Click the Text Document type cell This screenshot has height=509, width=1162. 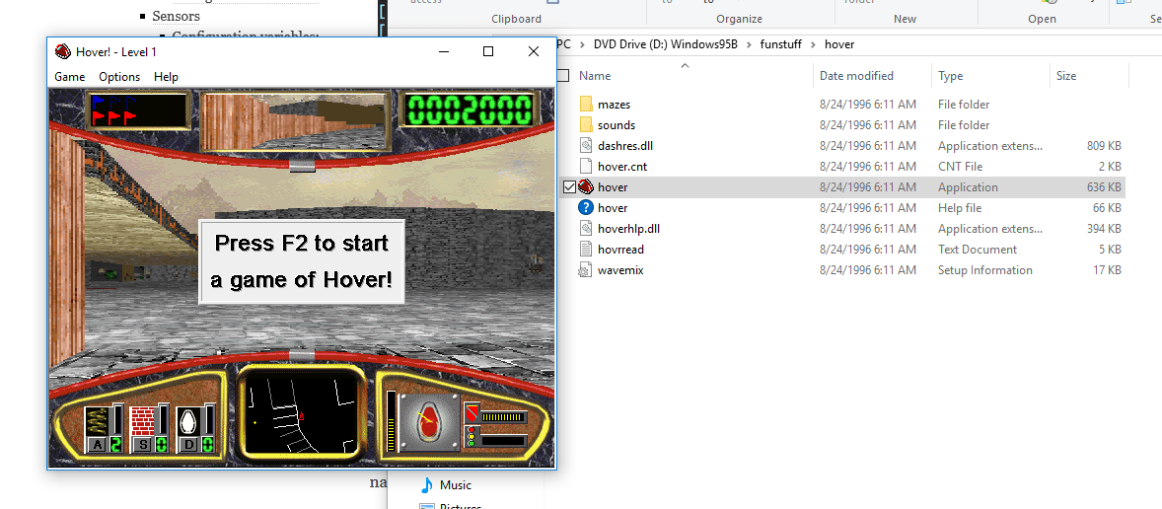coord(978,250)
